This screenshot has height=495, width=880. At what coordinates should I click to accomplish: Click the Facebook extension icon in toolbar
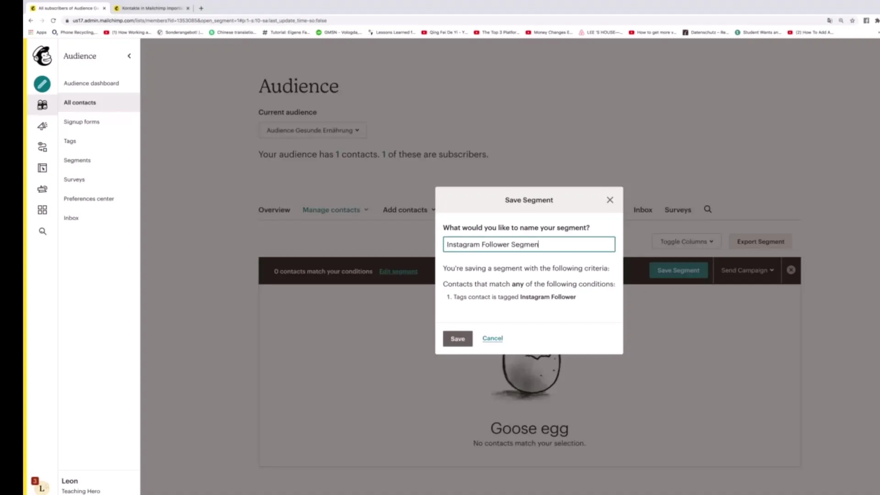pos(866,21)
